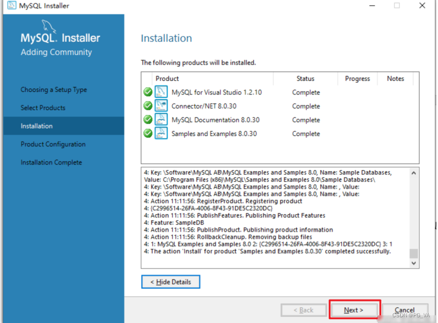Screen dimensions: 438x323
Task: Go to the Product Configuration step
Action: point(53,144)
